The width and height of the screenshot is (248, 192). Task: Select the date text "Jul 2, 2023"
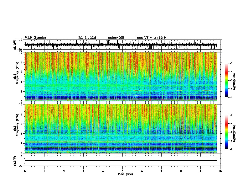tap(87, 38)
